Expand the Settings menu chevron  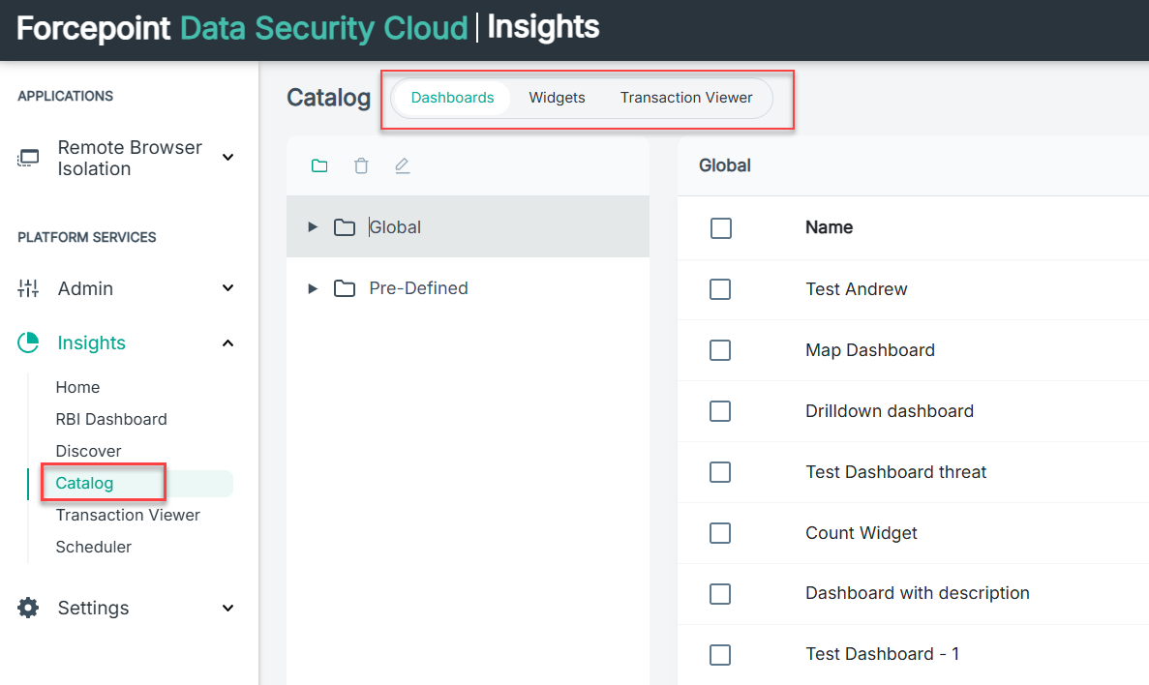[x=227, y=608]
